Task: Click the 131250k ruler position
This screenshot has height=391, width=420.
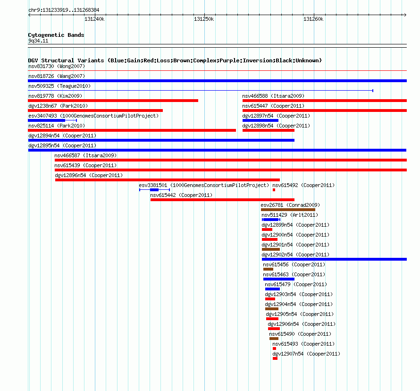Action: tap(204, 19)
